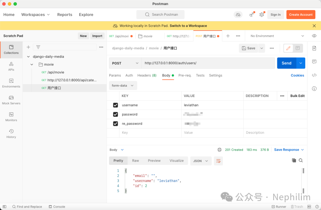
Task: Copy the response body to clipboard
Action: pos(294,160)
